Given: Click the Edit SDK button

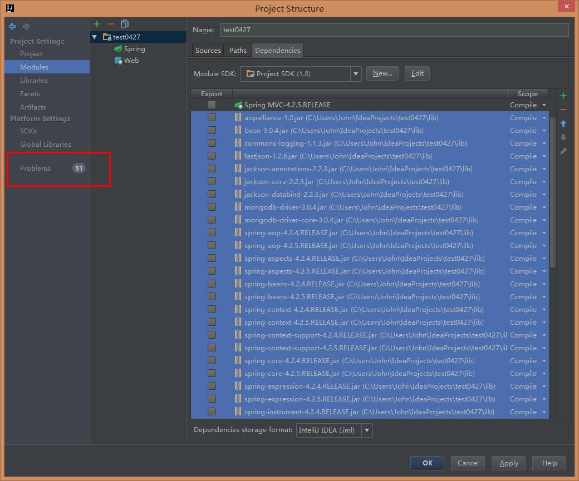Looking at the screenshot, I should pyautogui.click(x=417, y=73).
